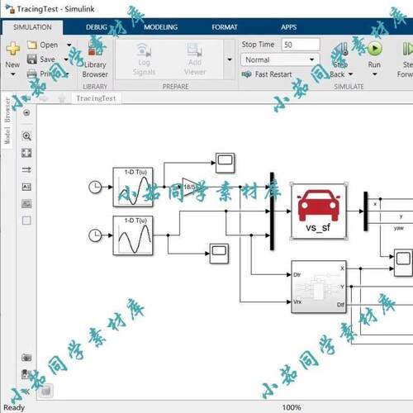Click the upper Clock block
The image size is (413, 413).
95,187
